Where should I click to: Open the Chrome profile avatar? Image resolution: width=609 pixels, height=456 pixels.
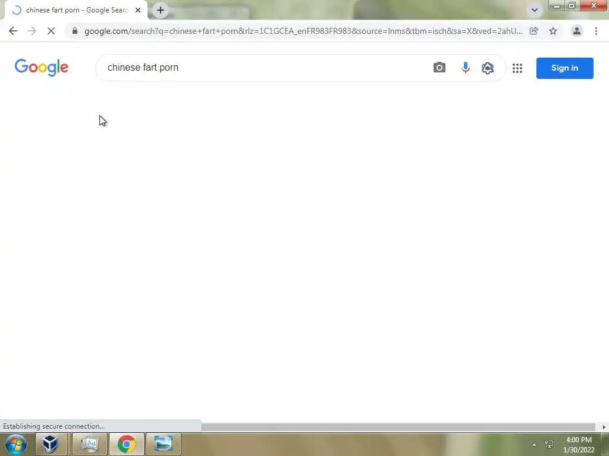pyautogui.click(x=577, y=31)
